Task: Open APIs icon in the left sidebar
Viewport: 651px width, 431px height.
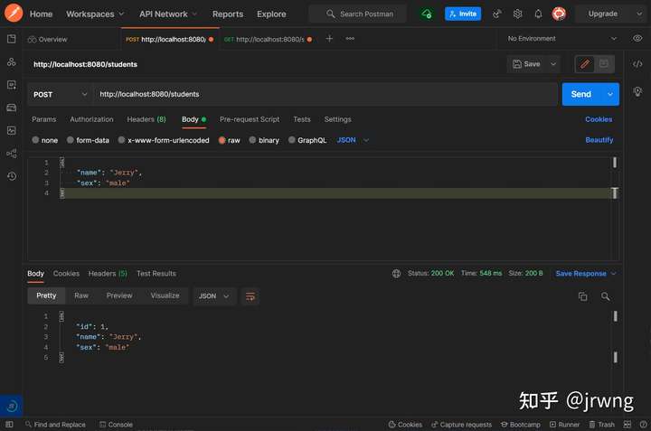Action: [x=12, y=62]
